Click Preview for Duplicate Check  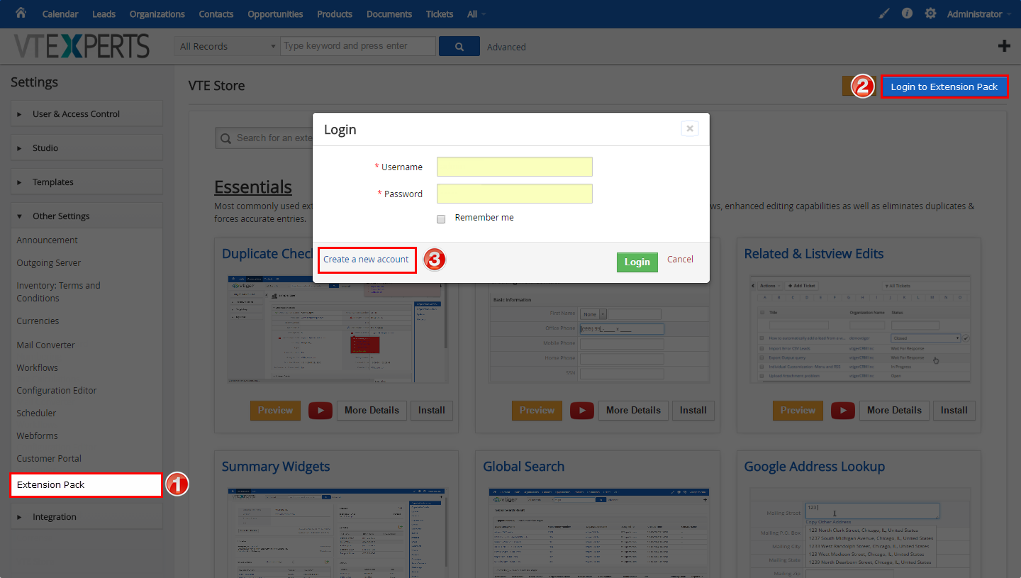coord(275,410)
